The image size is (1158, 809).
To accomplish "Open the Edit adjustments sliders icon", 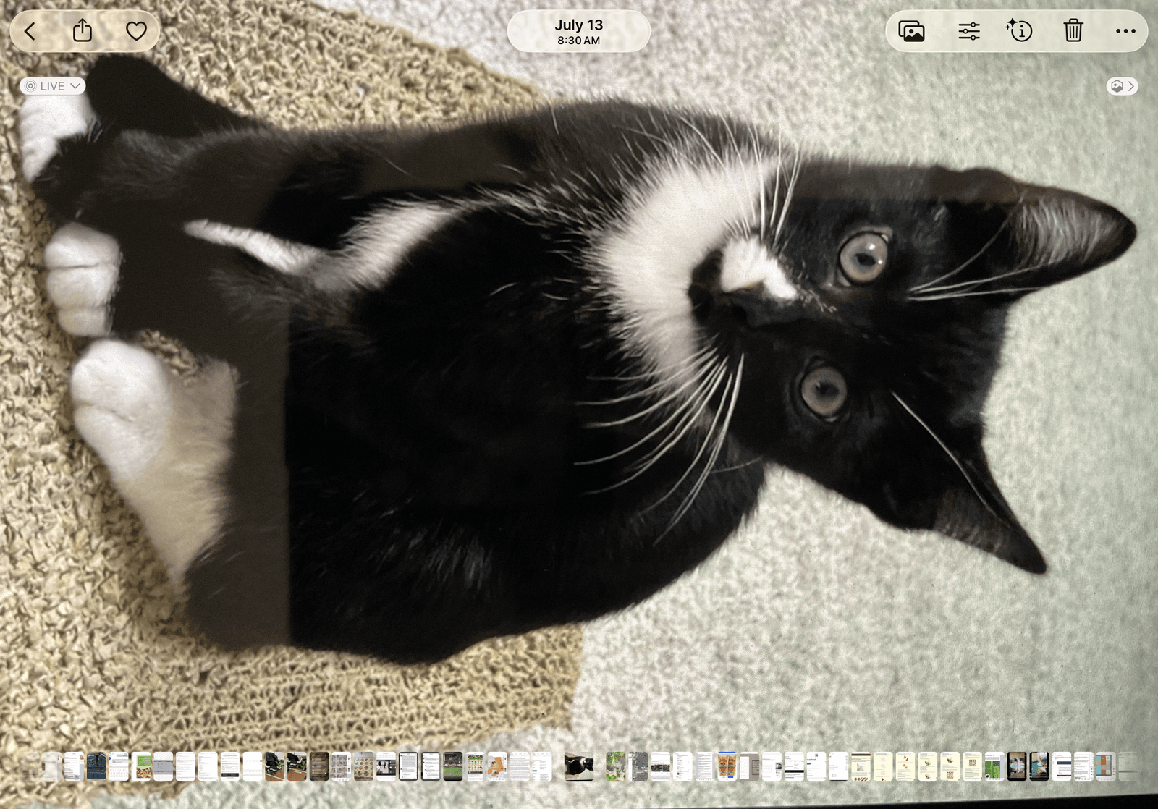I will click(969, 31).
